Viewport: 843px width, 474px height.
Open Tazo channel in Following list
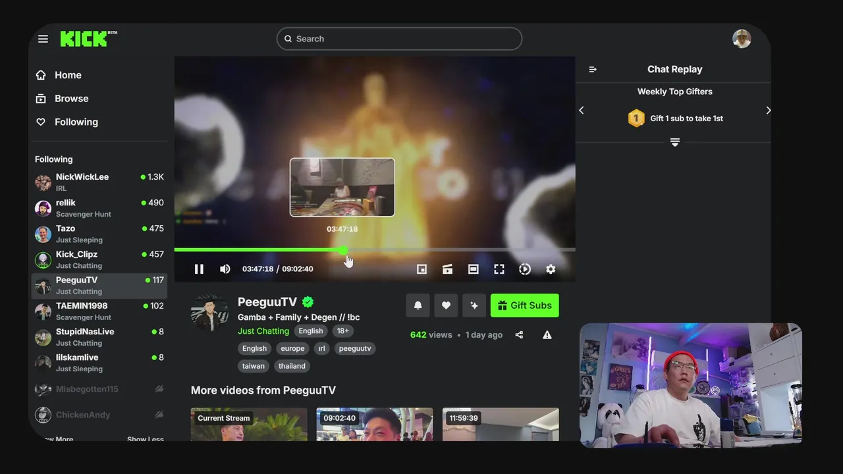point(99,234)
